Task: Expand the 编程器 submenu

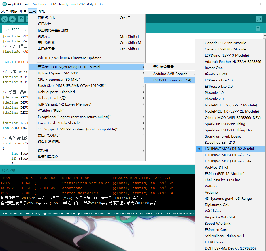Action: (87, 151)
